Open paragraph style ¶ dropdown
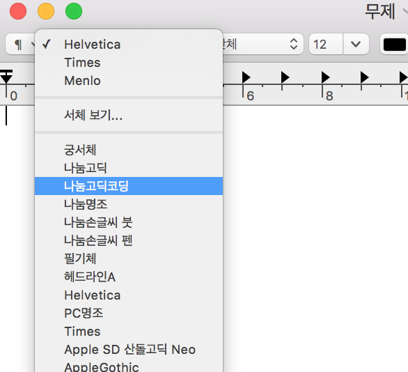This screenshot has width=408, height=372. tap(20, 44)
